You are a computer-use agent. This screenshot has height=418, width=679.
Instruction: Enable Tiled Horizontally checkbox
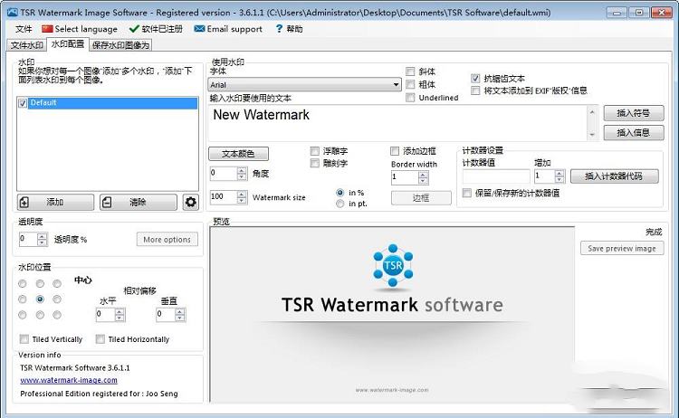pos(100,338)
